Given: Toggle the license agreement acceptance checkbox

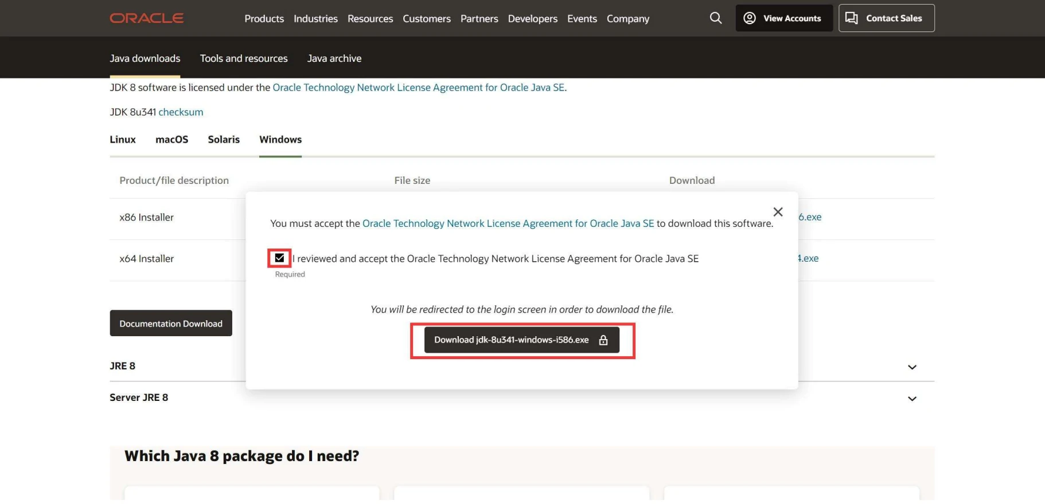Looking at the screenshot, I should [x=279, y=258].
